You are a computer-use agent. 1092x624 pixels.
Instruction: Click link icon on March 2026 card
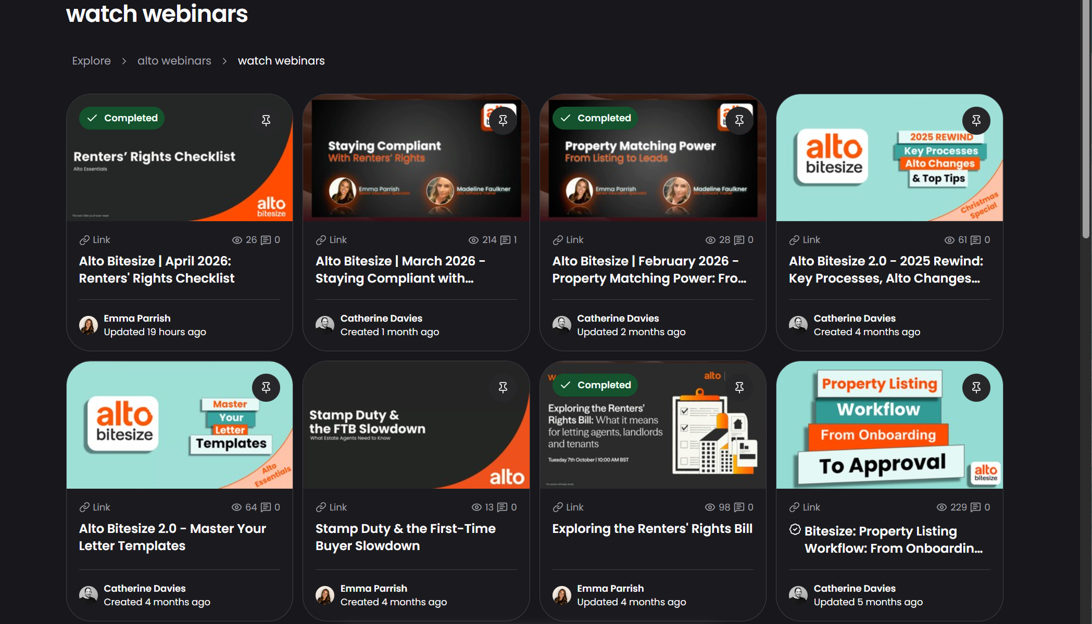321,240
